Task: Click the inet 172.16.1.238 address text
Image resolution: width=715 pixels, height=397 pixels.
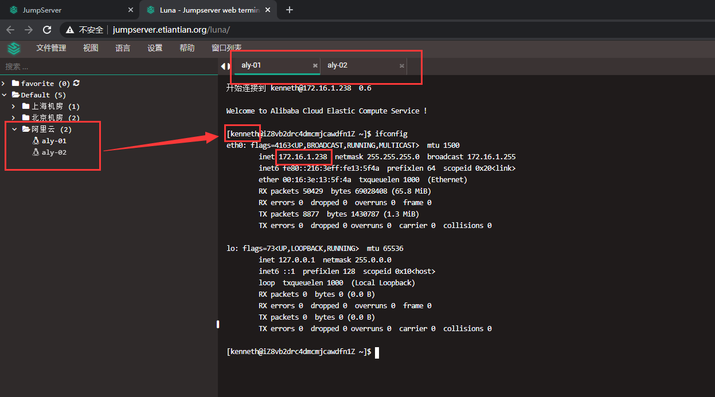Action: click(293, 157)
